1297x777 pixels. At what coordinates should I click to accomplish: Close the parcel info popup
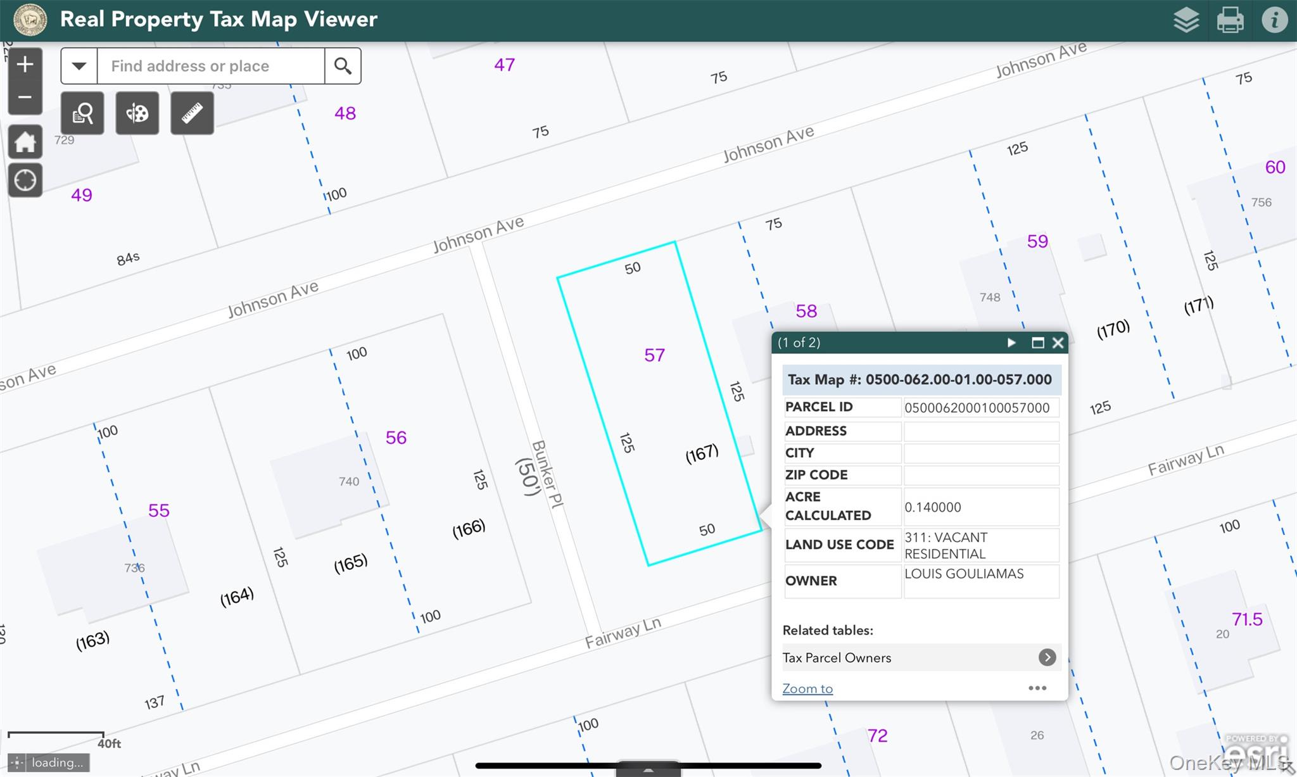pos(1058,343)
